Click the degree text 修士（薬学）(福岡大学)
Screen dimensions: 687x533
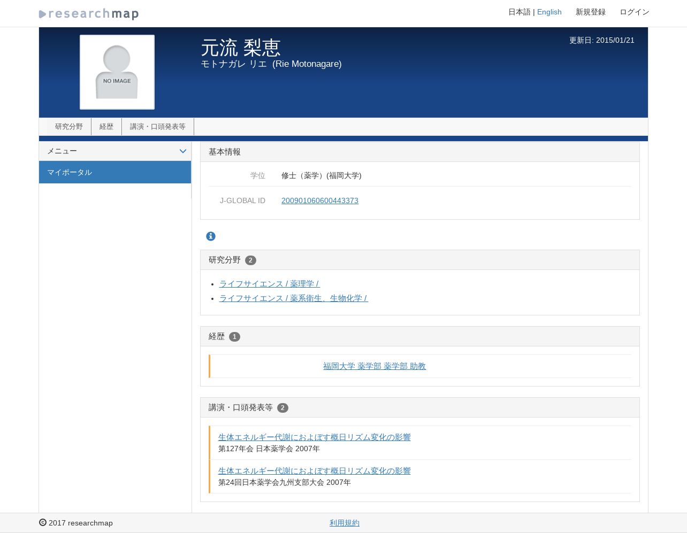tap(322, 175)
